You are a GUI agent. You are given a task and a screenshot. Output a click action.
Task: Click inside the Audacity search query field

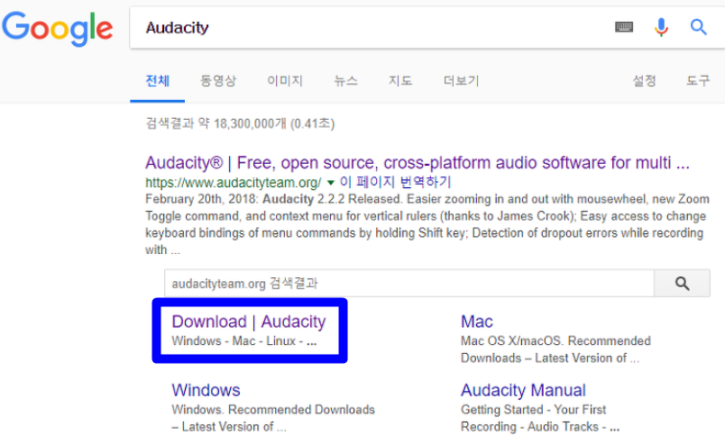[370, 28]
